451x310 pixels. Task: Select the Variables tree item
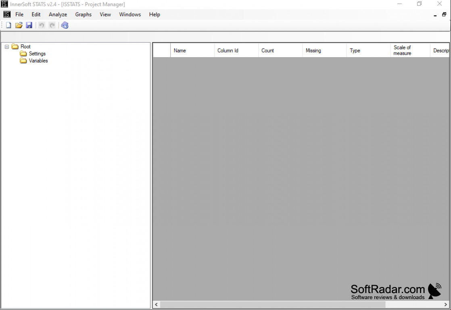coord(38,60)
